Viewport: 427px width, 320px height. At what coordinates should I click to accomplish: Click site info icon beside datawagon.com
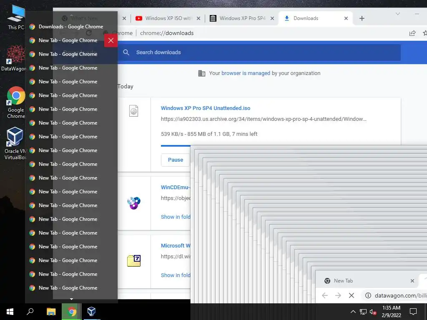click(x=368, y=295)
